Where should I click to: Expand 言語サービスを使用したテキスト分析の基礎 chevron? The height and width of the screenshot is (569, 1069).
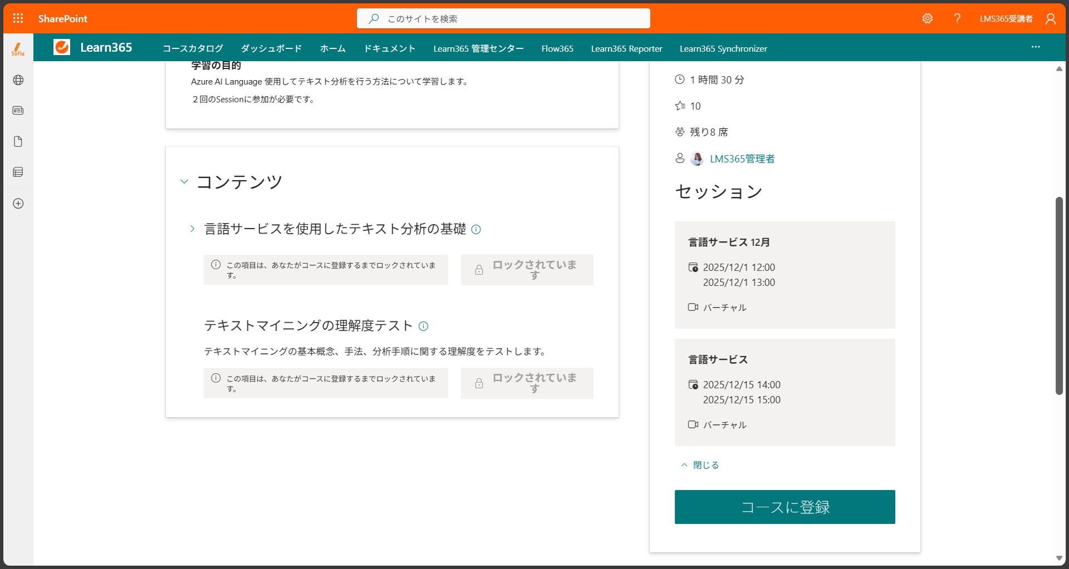pyautogui.click(x=192, y=229)
